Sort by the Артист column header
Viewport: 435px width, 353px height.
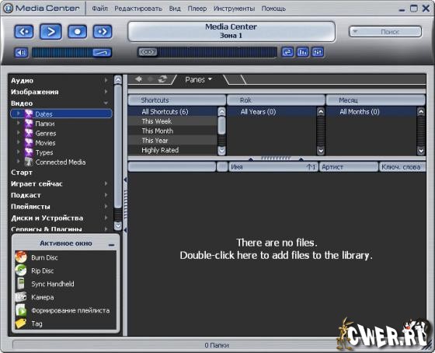(349, 167)
